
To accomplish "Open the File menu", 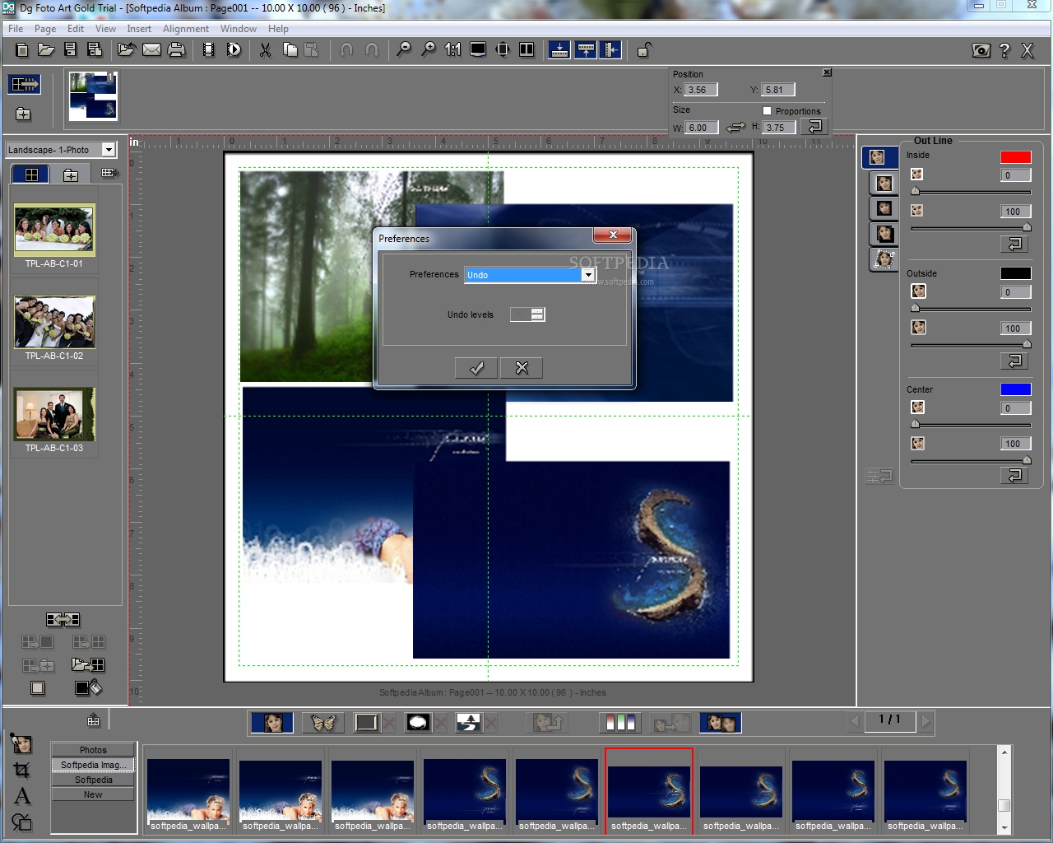I will click(x=16, y=29).
